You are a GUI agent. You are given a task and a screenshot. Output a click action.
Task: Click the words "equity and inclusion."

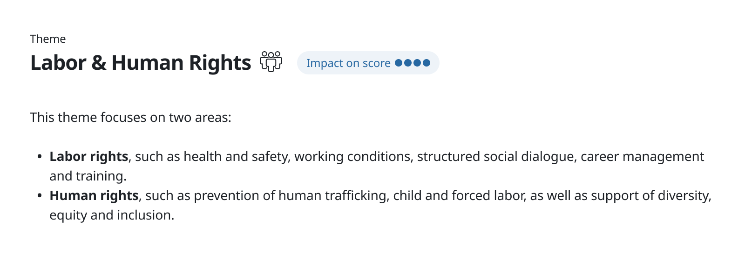(x=112, y=215)
